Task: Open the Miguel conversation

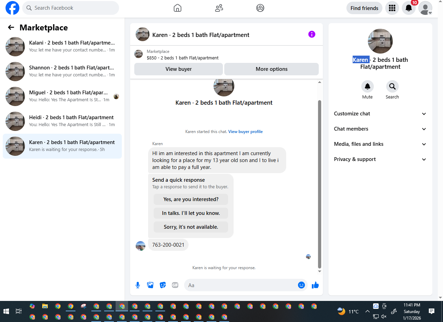Action: (x=62, y=96)
